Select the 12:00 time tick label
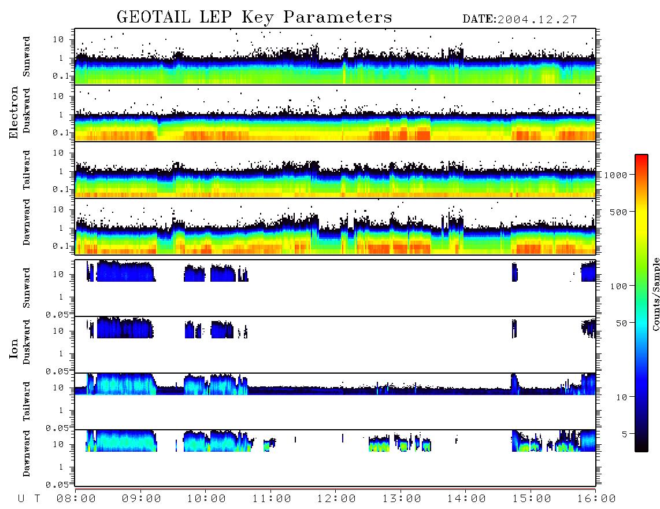The height and width of the screenshot is (509, 660). [336, 499]
